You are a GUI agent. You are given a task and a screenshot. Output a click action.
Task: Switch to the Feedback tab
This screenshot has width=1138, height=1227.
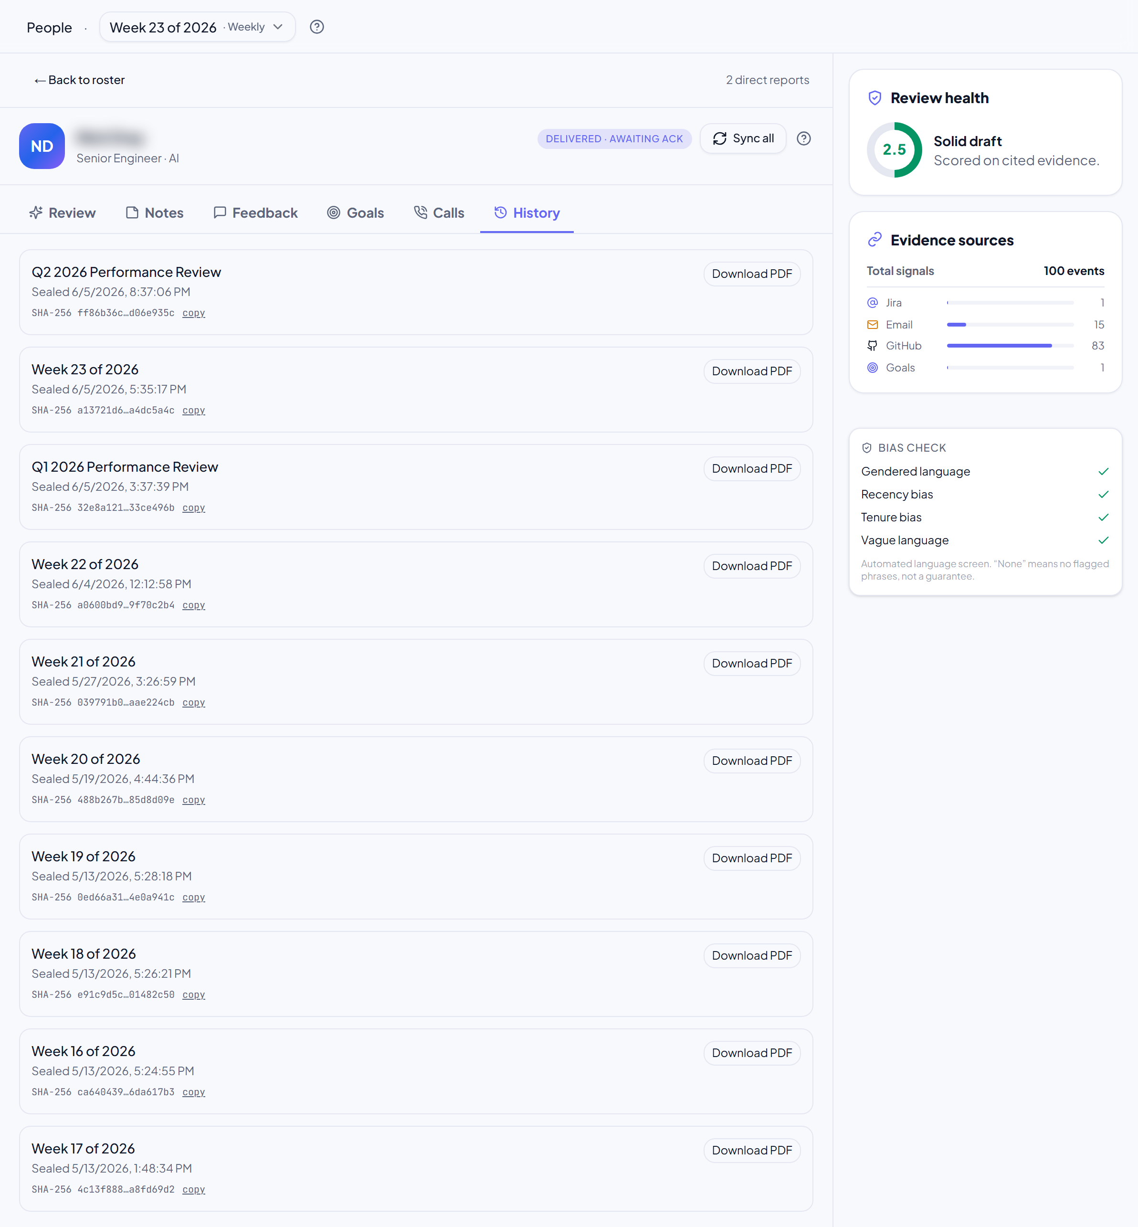point(255,213)
